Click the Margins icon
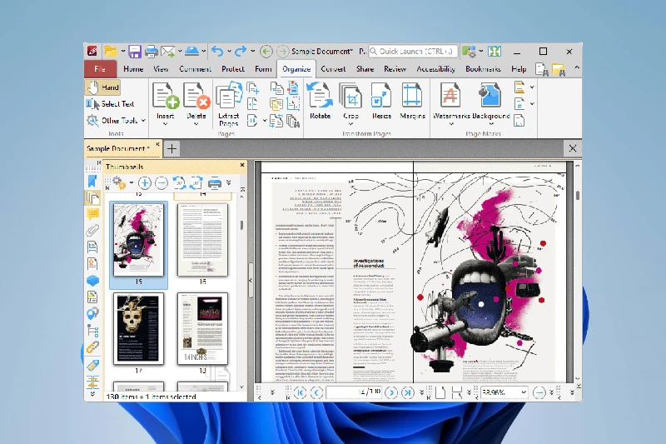The height and width of the screenshot is (444, 666). tap(412, 95)
